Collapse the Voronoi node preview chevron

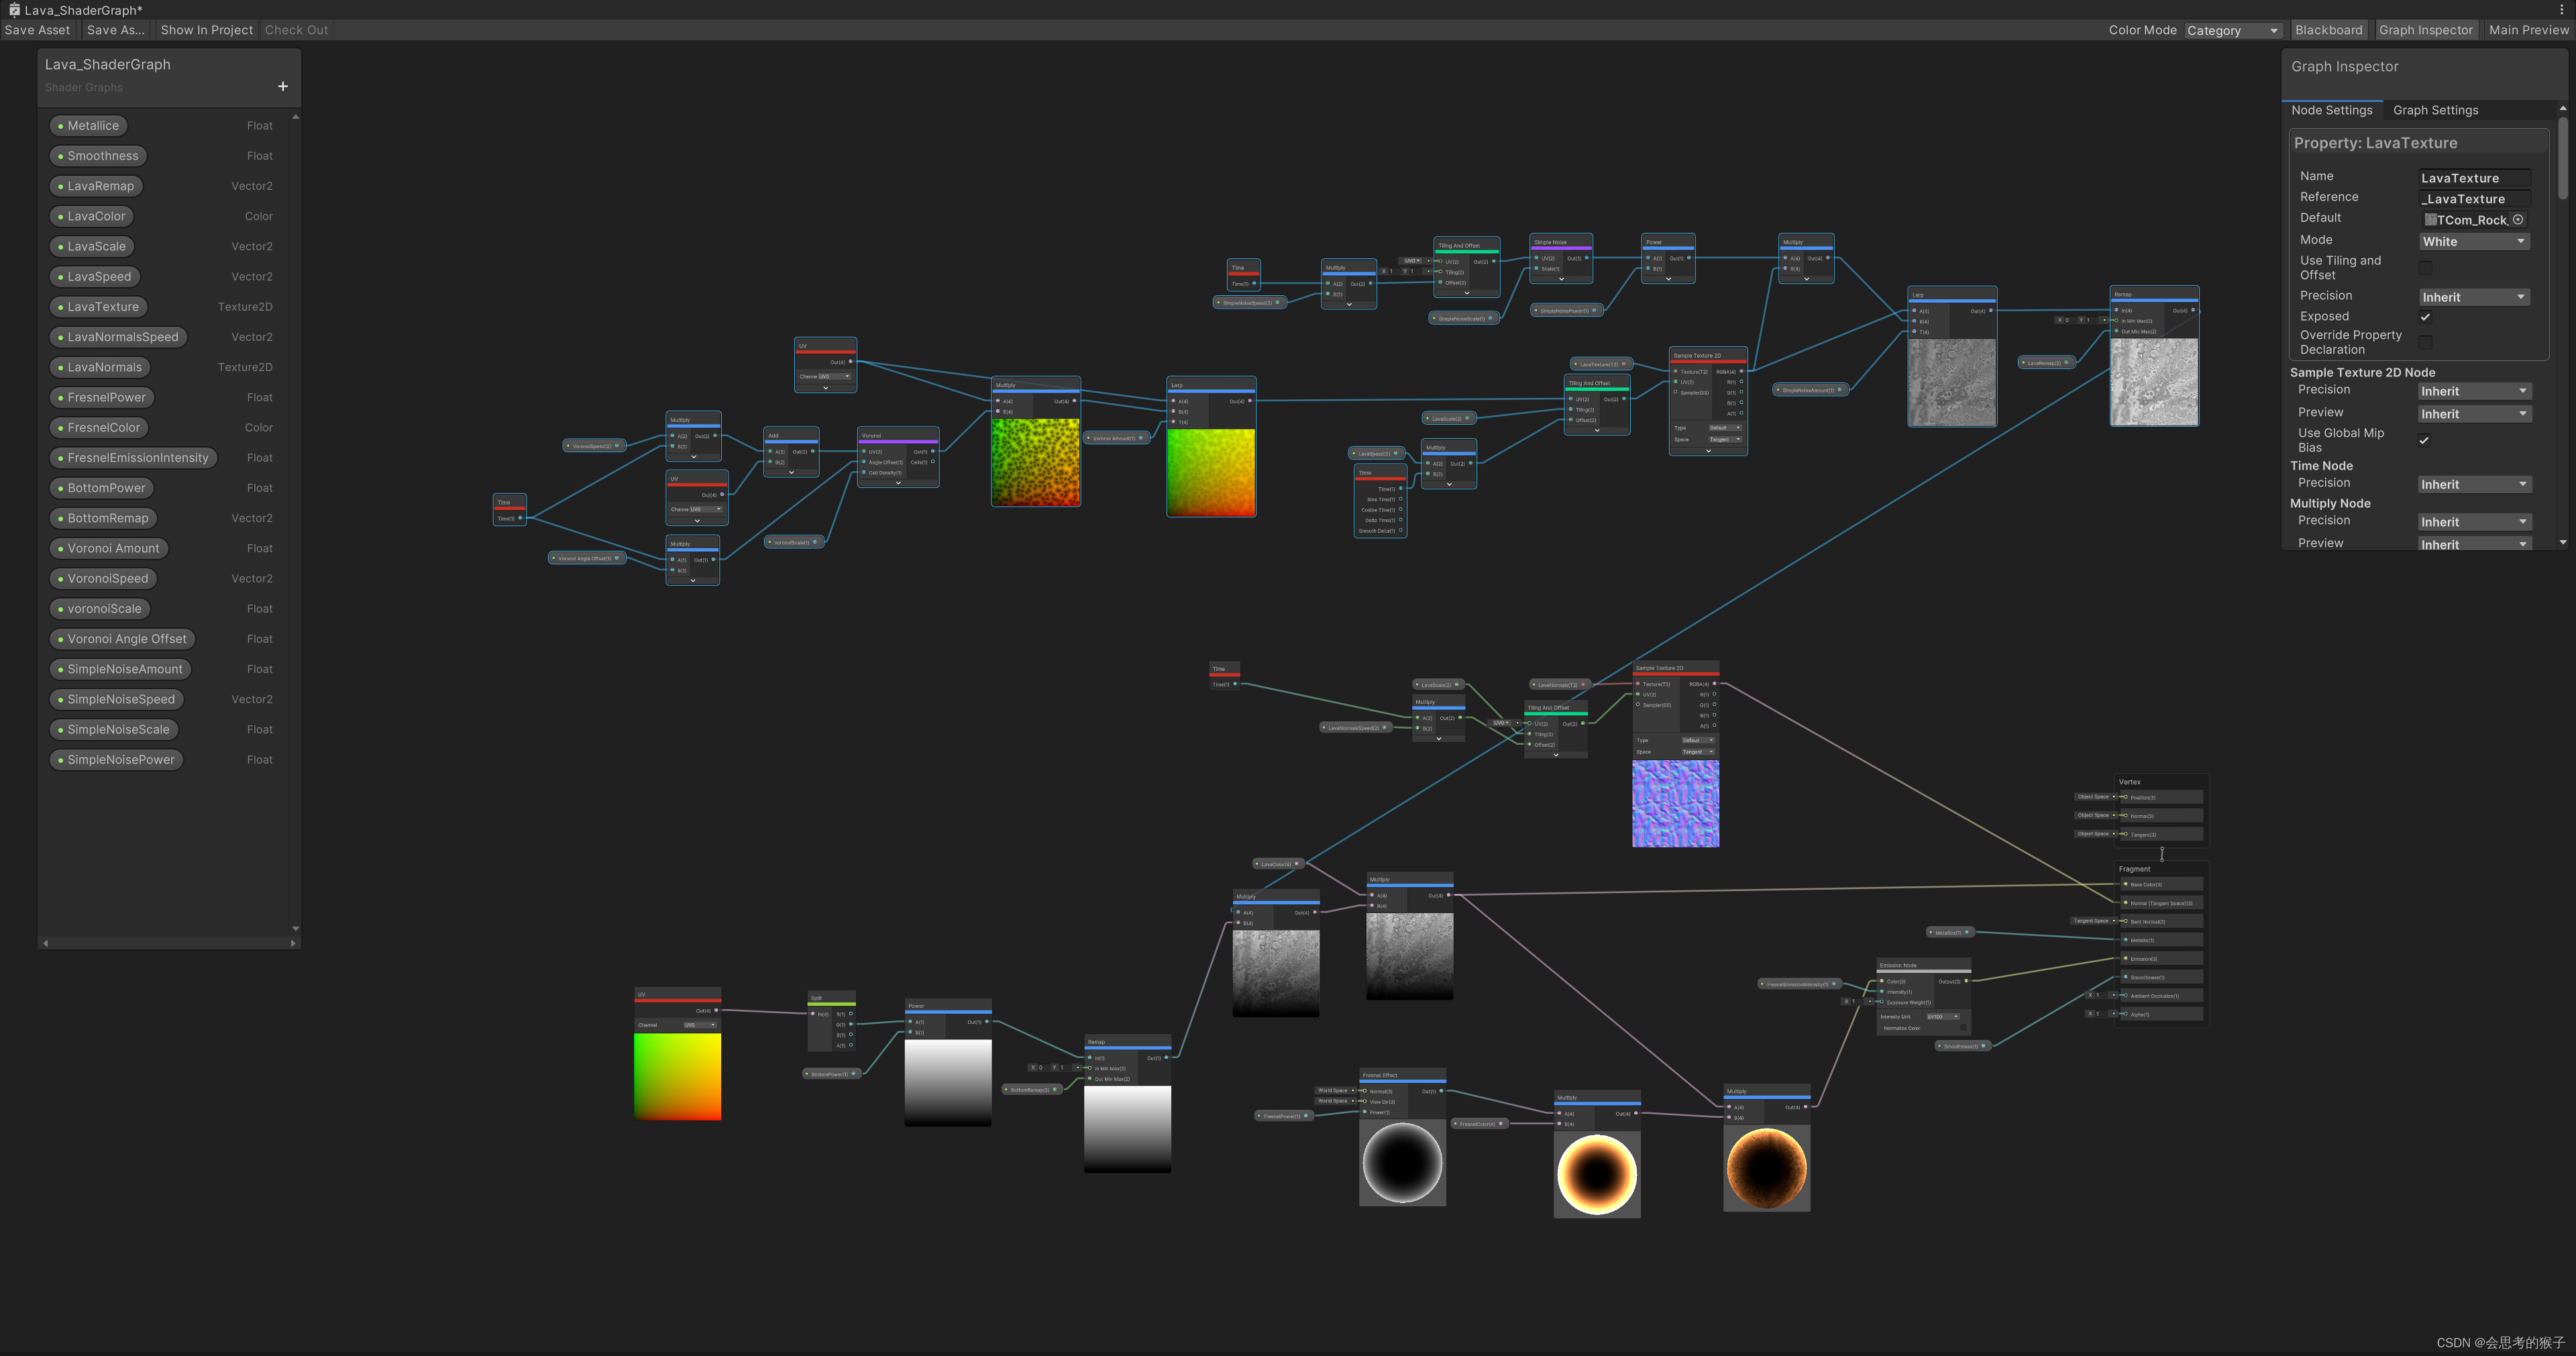tap(898, 484)
